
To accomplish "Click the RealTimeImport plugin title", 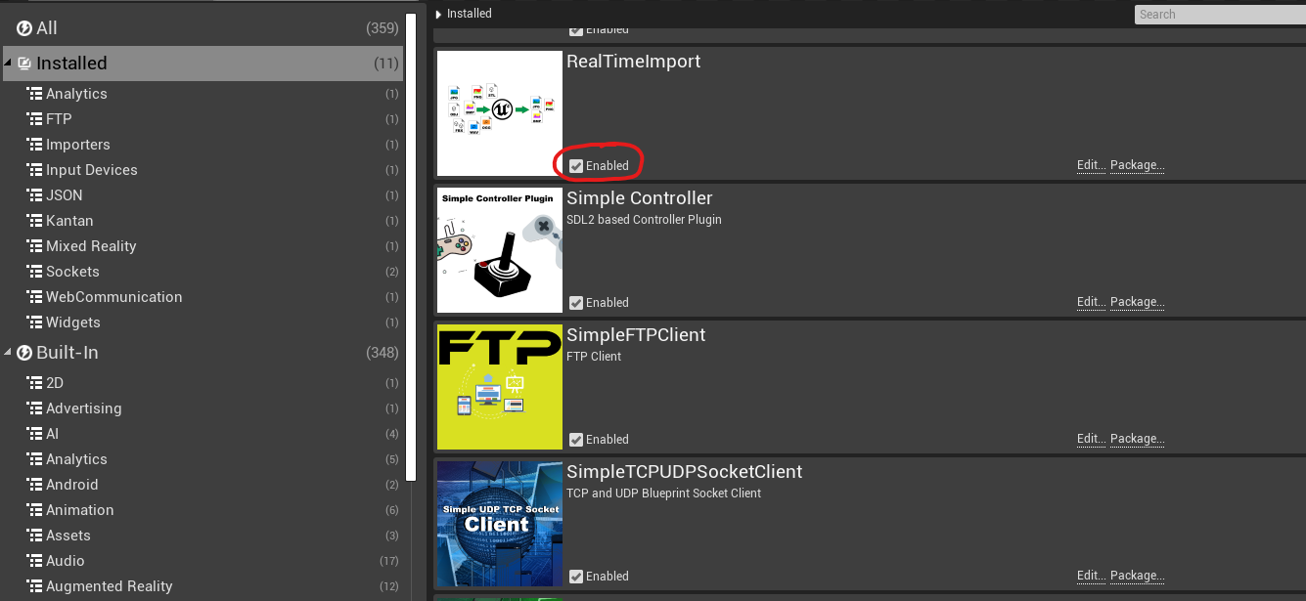I will (x=634, y=62).
